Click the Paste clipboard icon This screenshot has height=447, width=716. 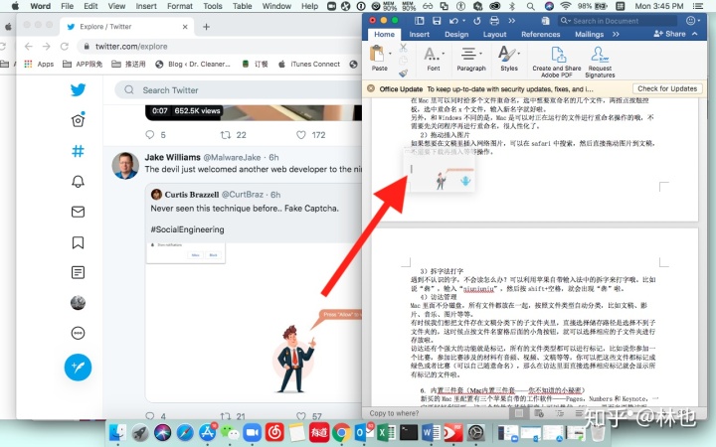[377, 54]
